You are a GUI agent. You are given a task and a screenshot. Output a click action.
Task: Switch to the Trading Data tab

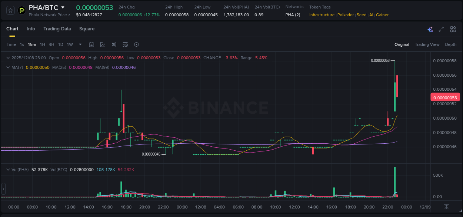coord(57,29)
